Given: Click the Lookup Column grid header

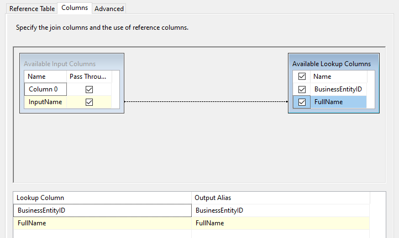Looking at the screenshot, I should click(102, 198).
